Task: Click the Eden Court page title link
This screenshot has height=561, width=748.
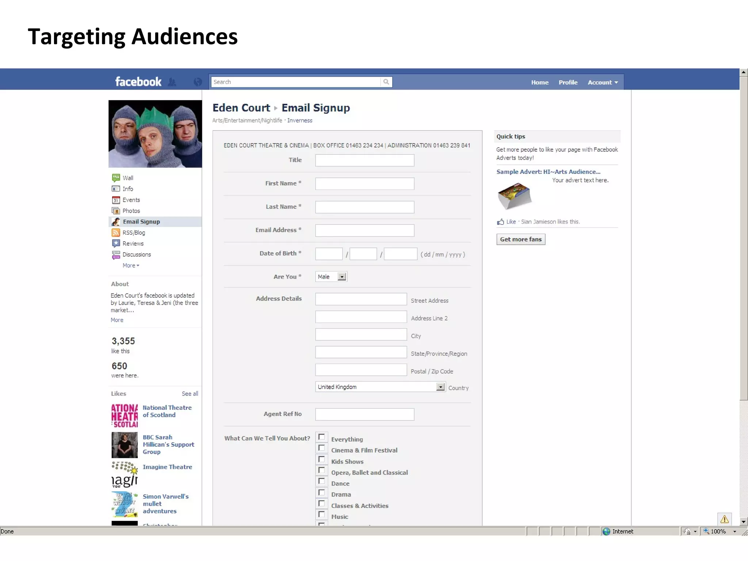Action: [241, 108]
